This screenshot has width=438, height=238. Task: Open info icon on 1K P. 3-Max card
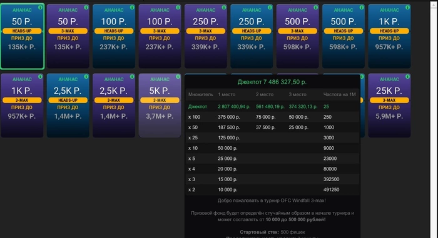[40, 77]
